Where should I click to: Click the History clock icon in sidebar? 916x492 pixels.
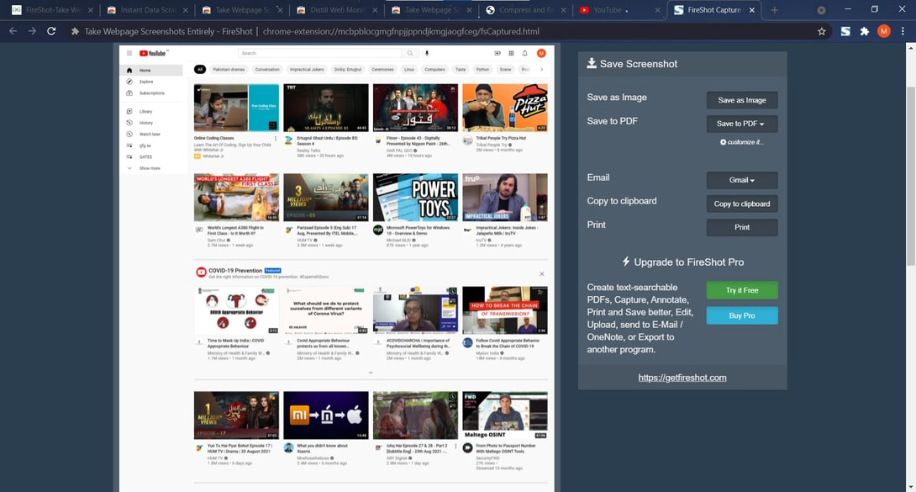129,123
